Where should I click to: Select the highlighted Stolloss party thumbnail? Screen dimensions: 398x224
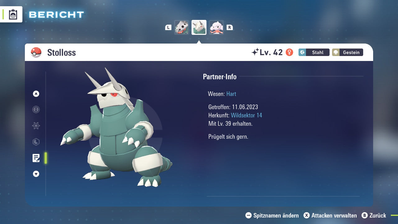click(199, 27)
